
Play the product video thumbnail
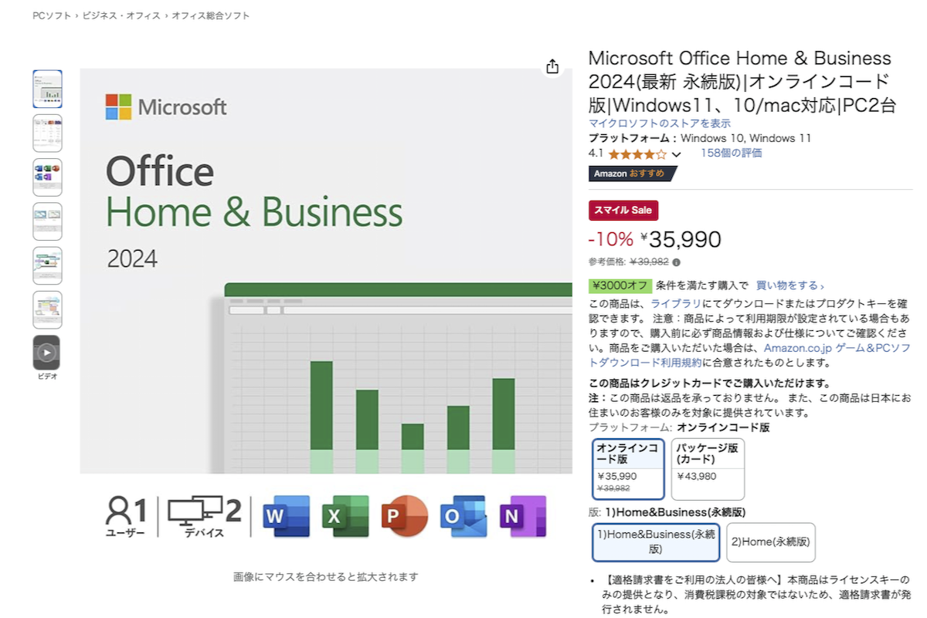pos(47,353)
